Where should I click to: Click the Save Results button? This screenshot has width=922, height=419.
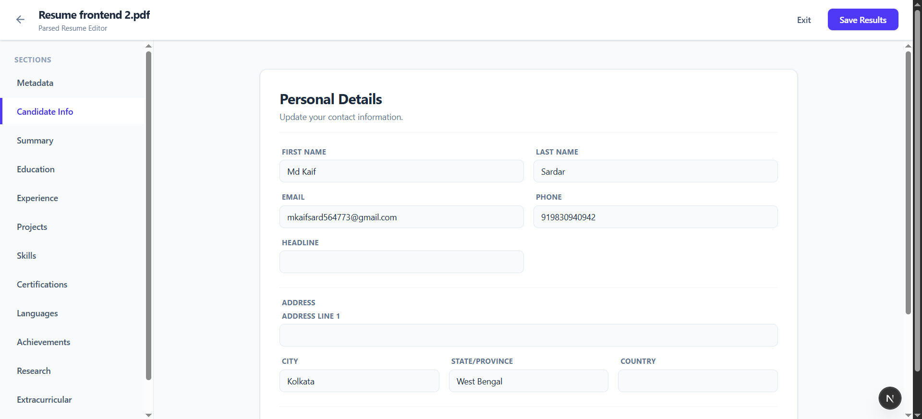[x=862, y=19]
